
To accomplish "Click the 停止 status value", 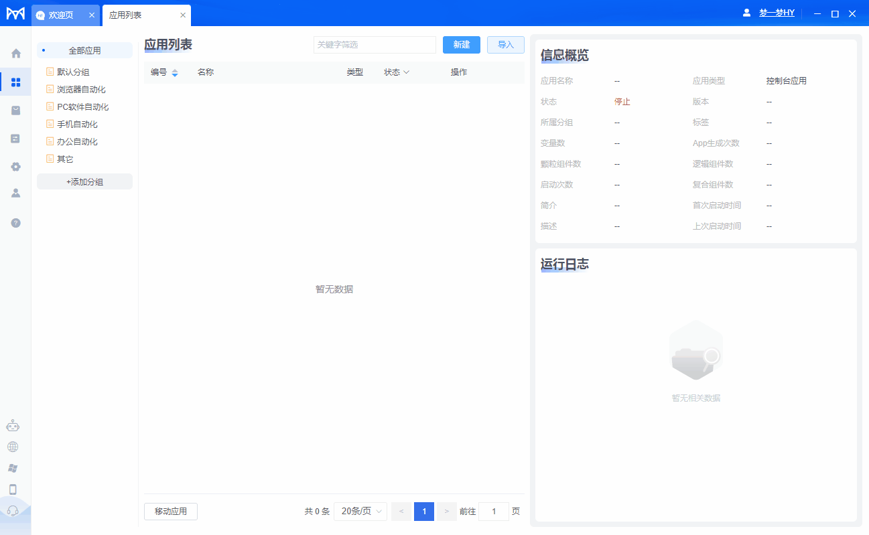I will tap(622, 102).
